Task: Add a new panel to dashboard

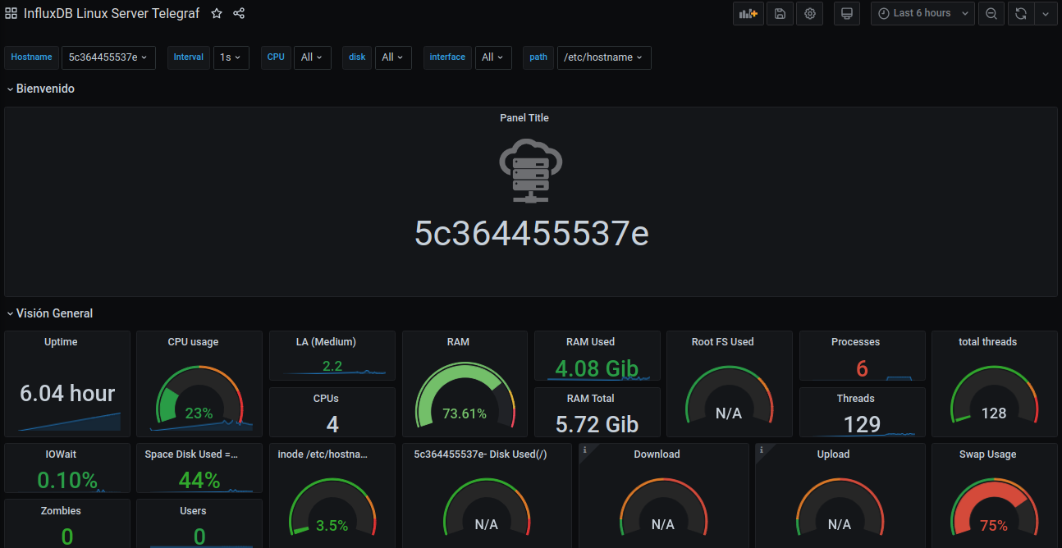Action: tap(747, 13)
